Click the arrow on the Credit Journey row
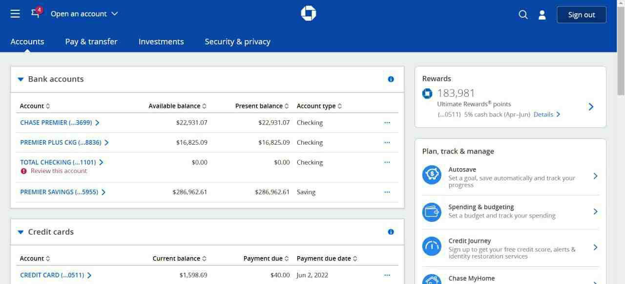The height and width of the screenshot is (284, 625). click(595, 247)
